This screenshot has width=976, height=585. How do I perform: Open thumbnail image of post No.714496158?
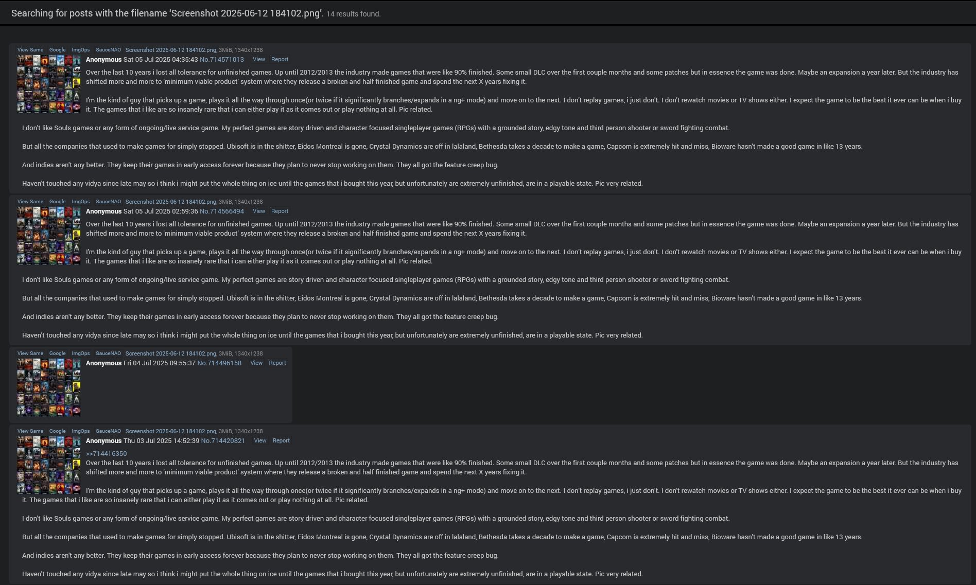click(49, 387)
